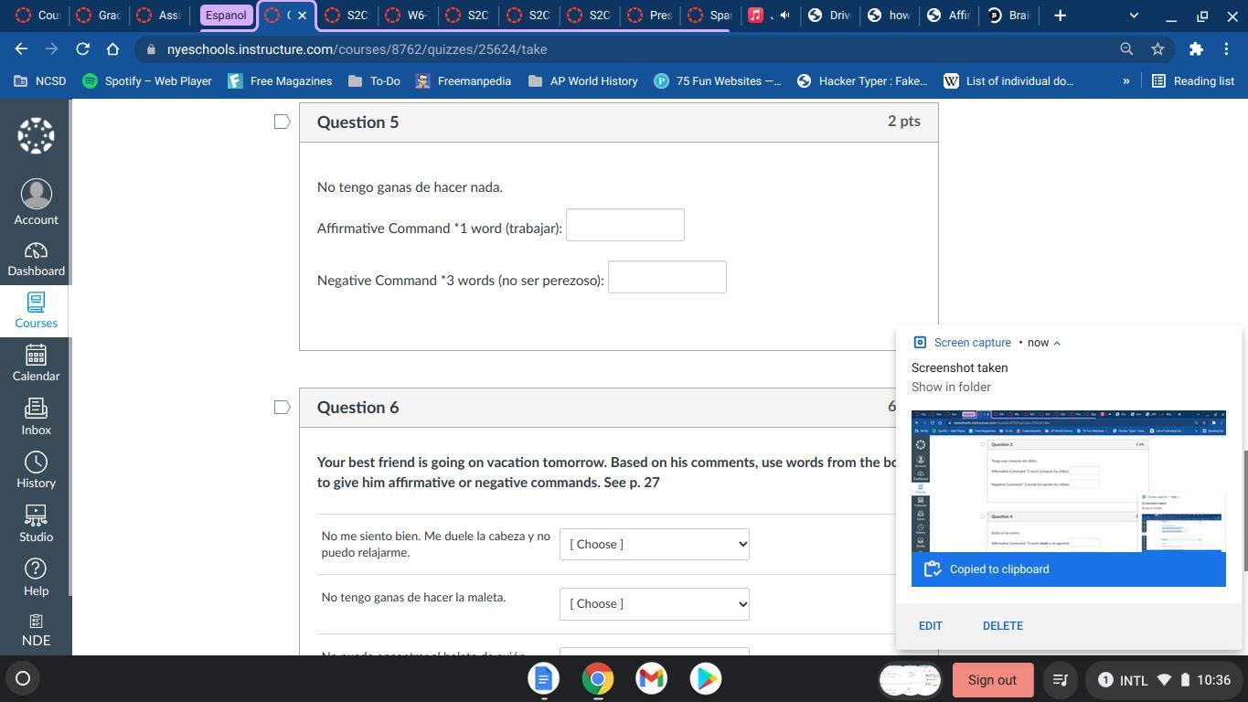Switch to the Affi browser tab
The width and height of the screenshot is (1248, 702).
(x=949, y=16)
